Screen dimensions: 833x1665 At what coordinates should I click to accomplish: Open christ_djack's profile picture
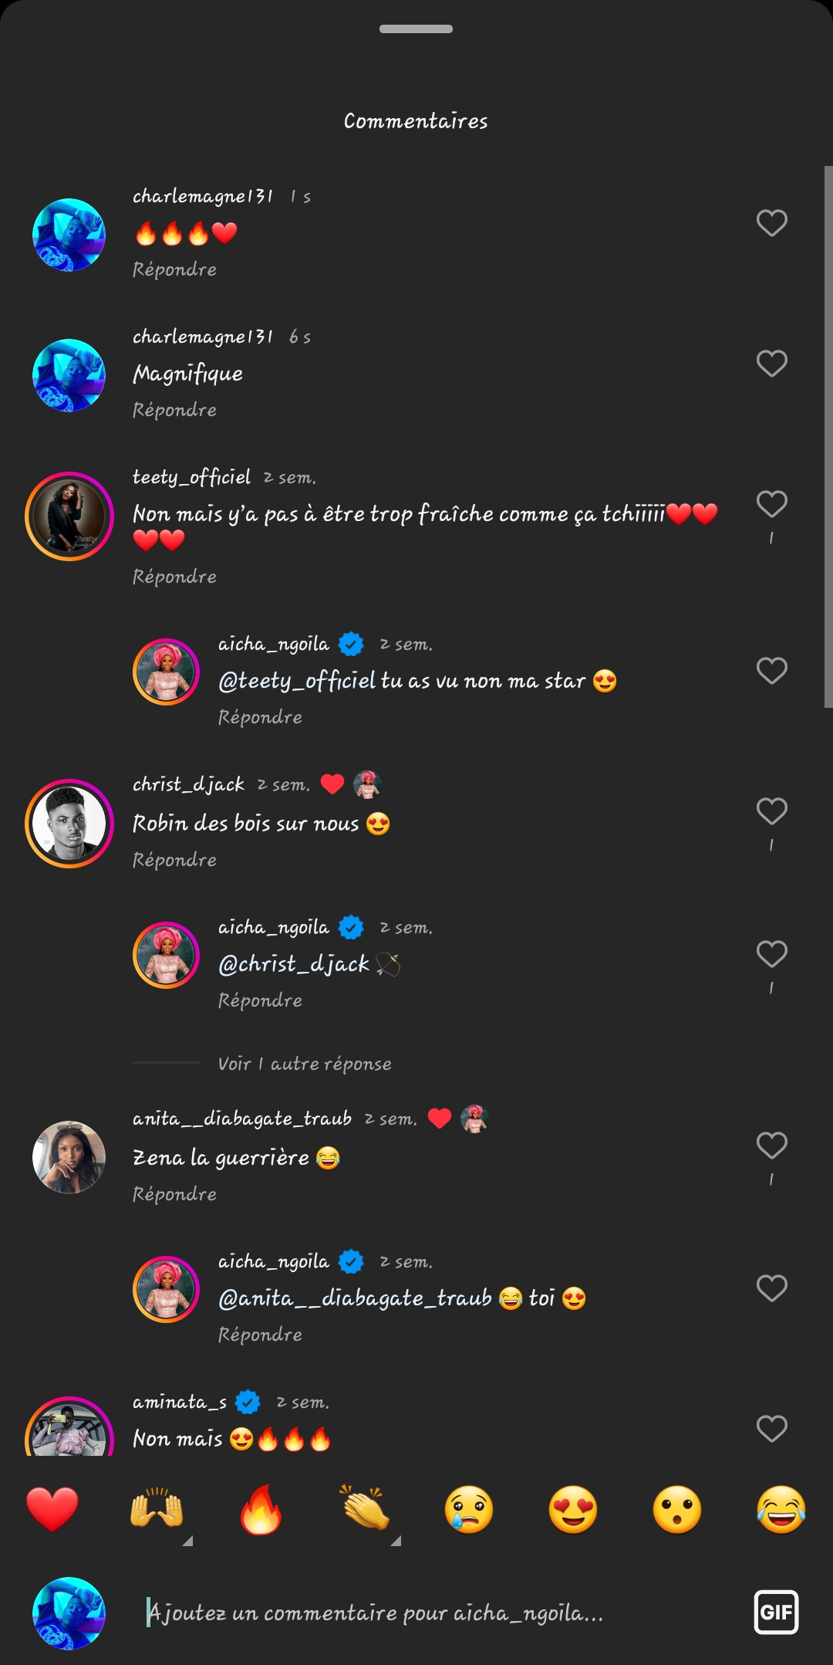[69, 824]
